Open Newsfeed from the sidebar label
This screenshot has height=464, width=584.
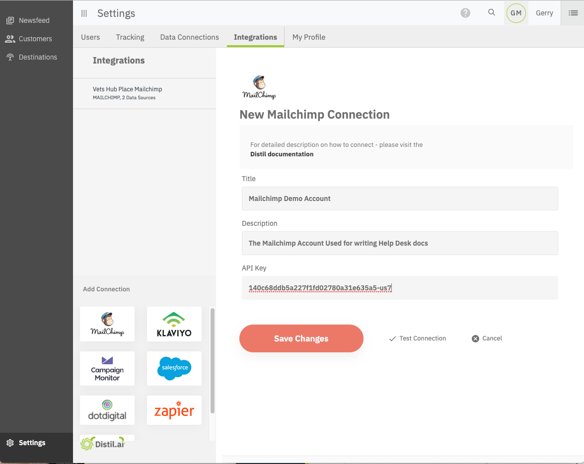[34, 20]
